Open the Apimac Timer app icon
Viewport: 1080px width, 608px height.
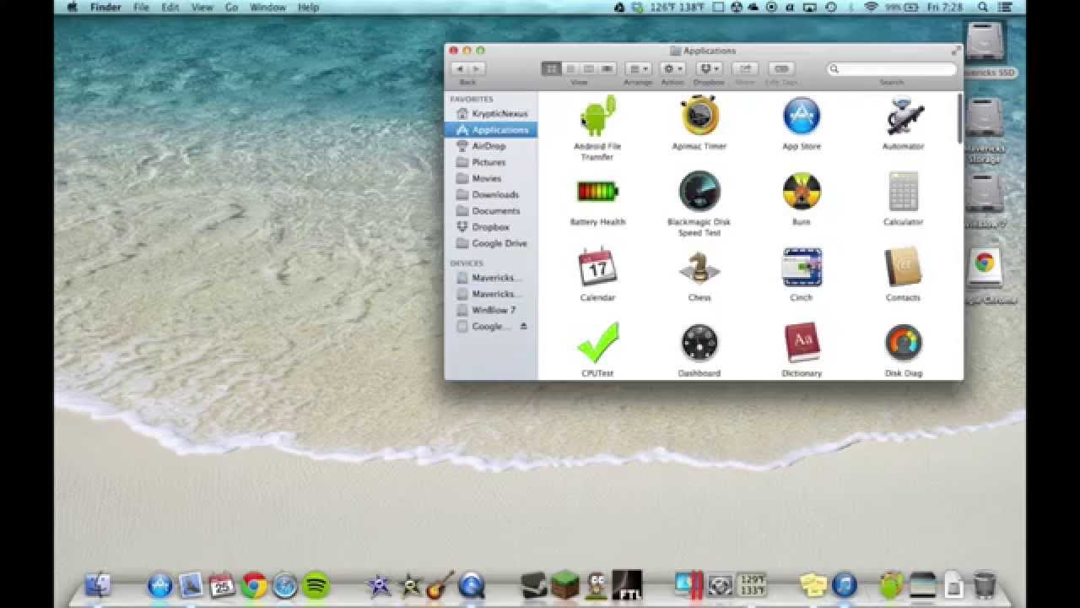click(699, 116)
